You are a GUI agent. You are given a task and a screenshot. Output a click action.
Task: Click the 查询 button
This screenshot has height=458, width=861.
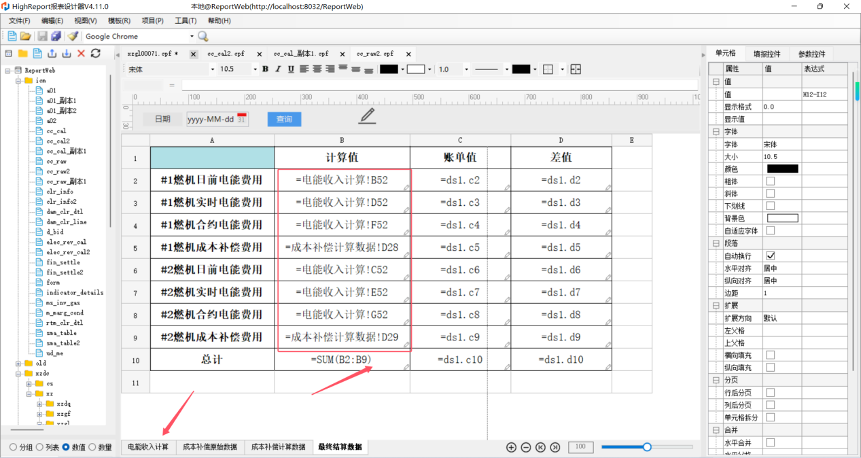[x=284, y=119]
